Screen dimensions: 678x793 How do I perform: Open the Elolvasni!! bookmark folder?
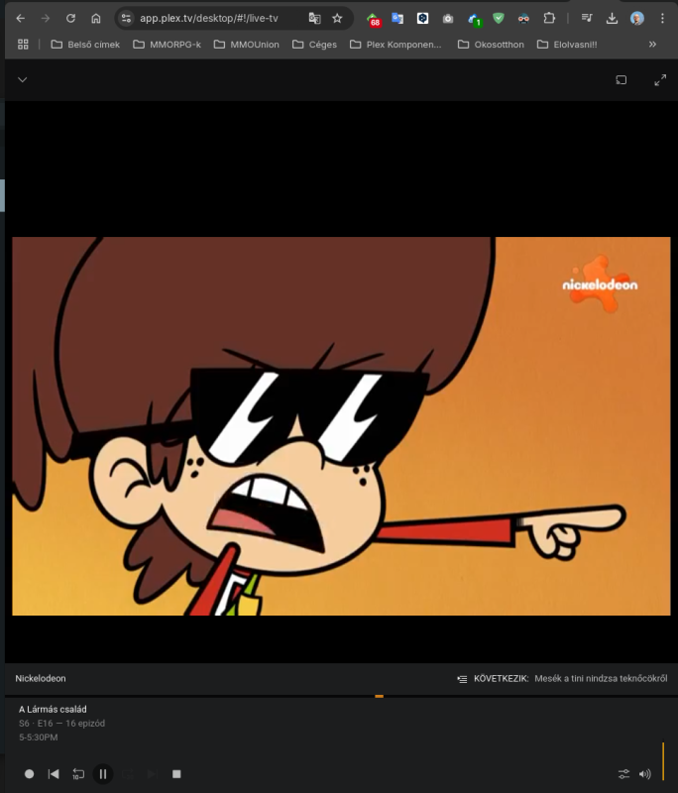567,45
